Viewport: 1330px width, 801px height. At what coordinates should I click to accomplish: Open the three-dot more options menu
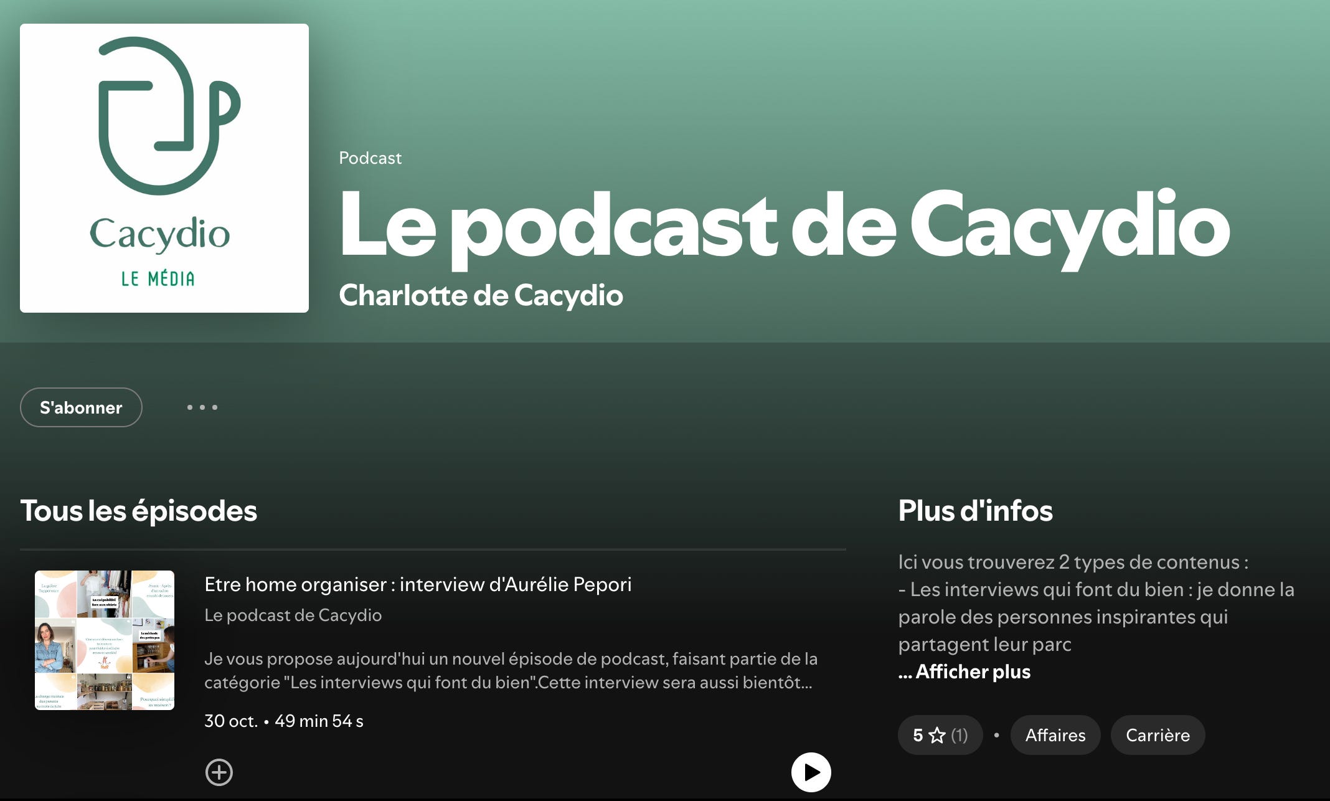tap(202, 407)
